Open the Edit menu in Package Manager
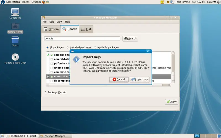 [52, 22]
